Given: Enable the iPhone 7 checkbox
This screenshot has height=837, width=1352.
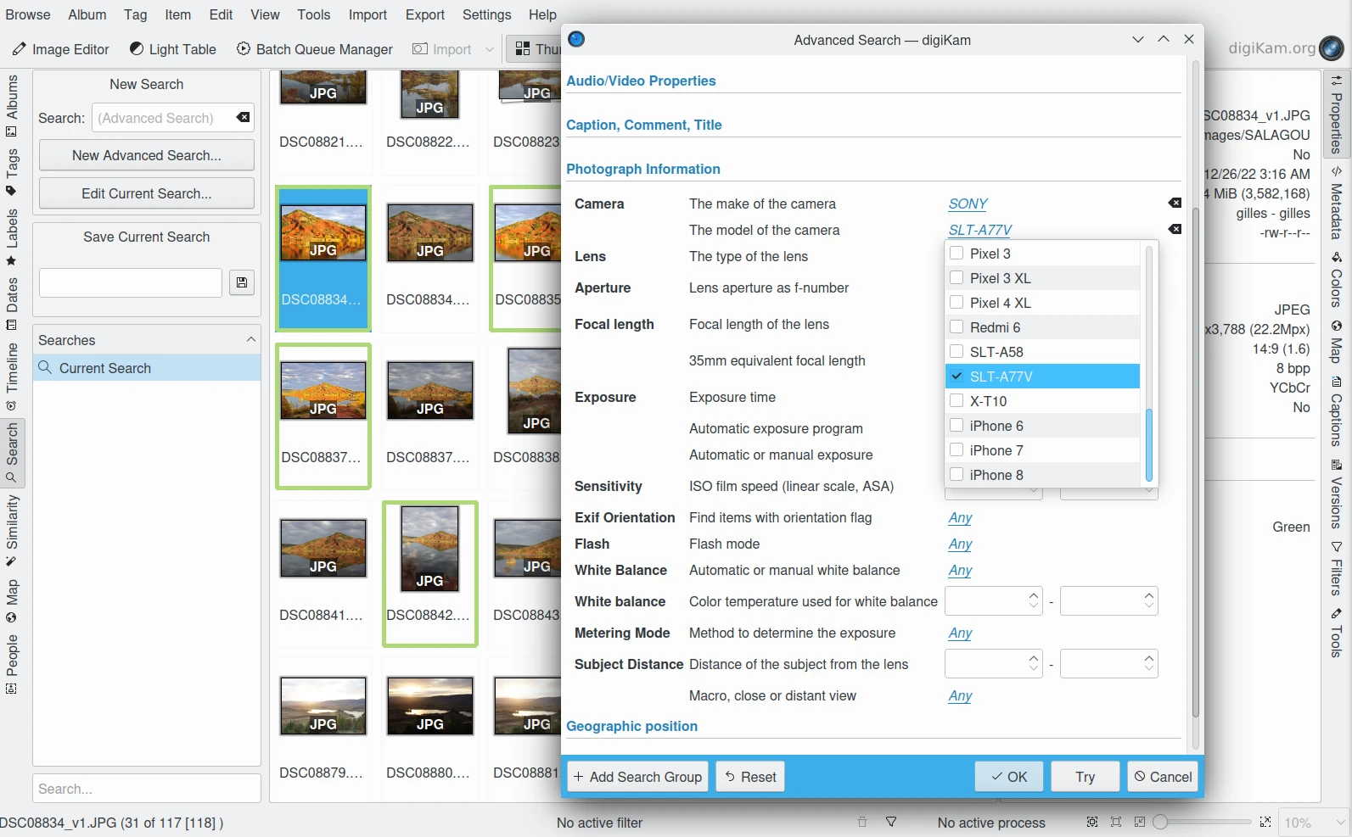Looking at the screenshot, I should (956, 450).
